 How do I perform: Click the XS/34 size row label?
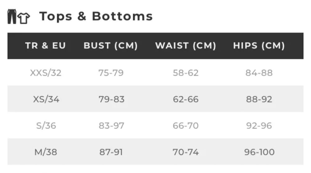(x=46, y=99)
